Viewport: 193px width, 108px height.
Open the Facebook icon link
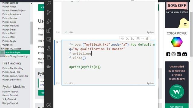coord(168,54)
